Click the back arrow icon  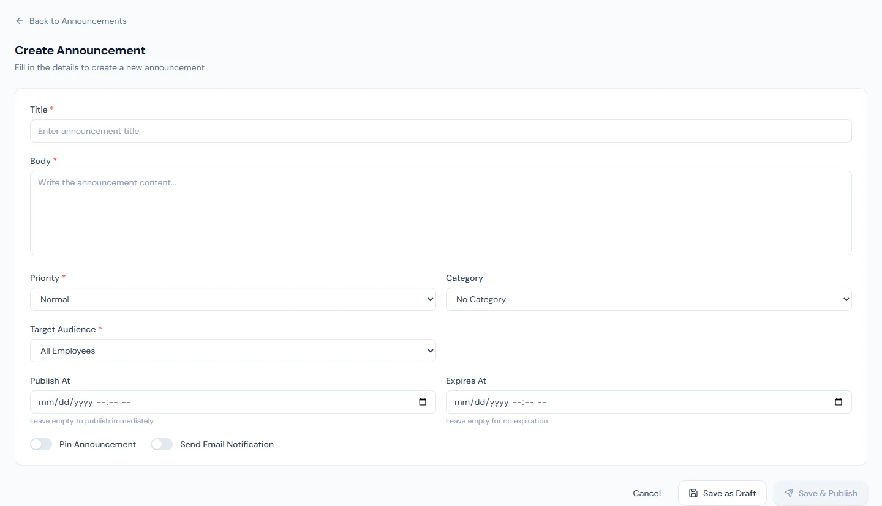(20, 21)
